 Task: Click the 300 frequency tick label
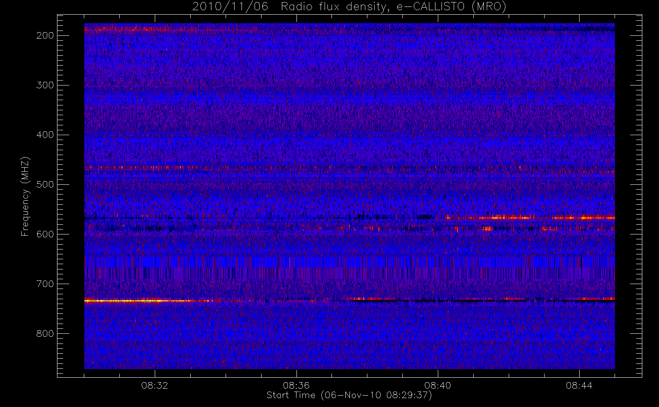tap(45, 85)
